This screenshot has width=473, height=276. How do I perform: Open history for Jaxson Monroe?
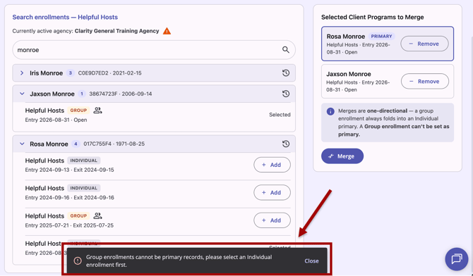pyautogui.click(x=286, y=94)
